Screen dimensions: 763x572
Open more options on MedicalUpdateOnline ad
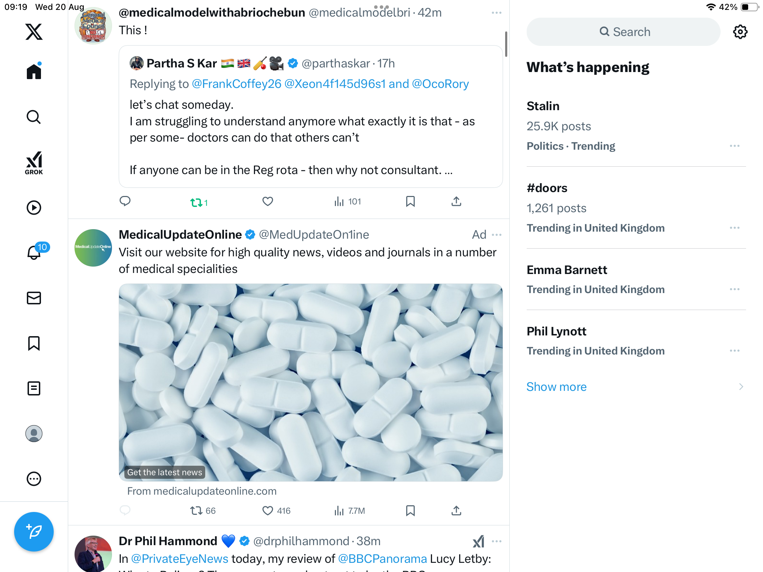(x=496, y=235)
